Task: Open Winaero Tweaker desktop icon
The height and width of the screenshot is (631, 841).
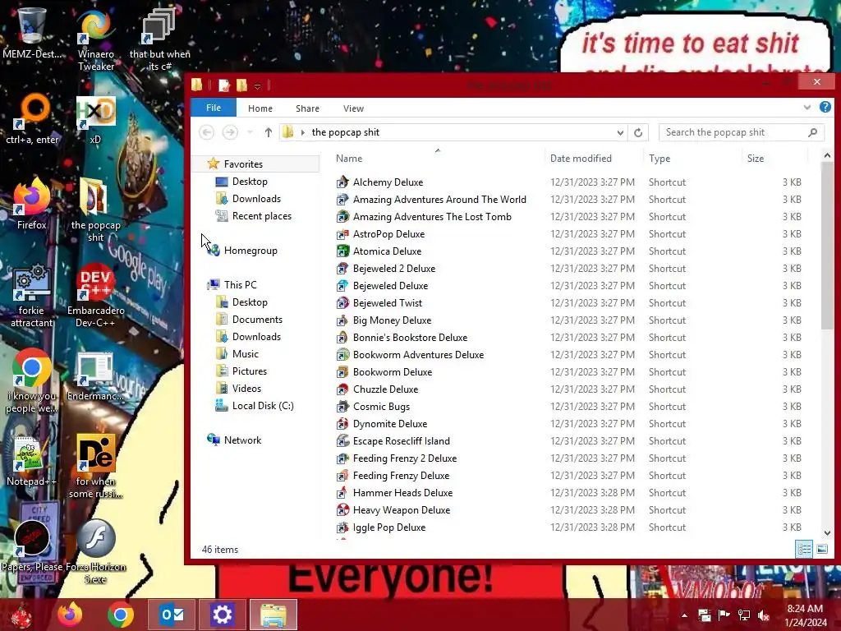Action: tap(95, 39)
